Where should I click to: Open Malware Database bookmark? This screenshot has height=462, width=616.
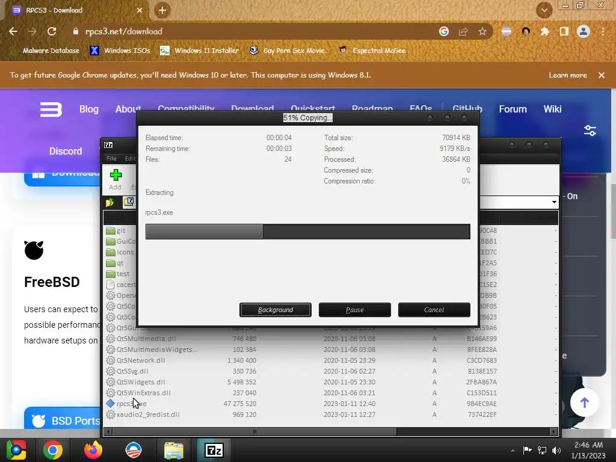[x=46, y=51]
